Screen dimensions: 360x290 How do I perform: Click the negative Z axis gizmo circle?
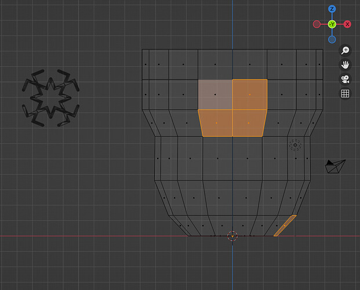[x=332, y=39]
